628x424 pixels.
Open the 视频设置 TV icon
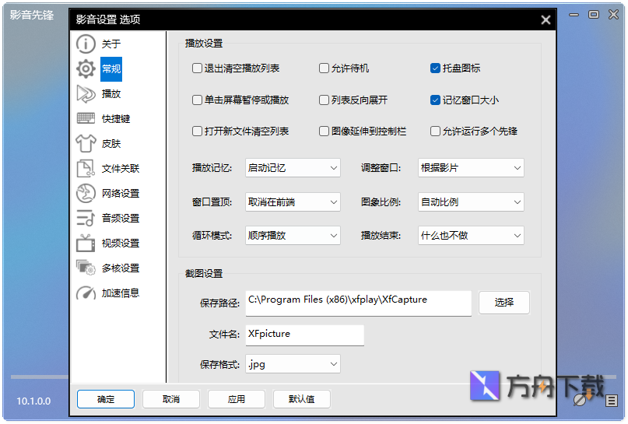point(86,243)
